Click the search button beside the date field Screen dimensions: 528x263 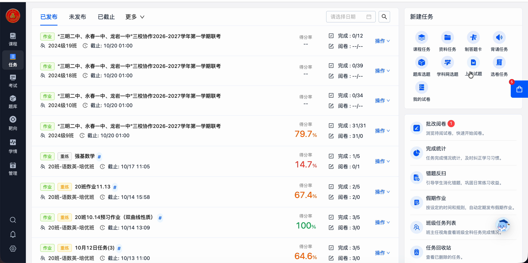pyautogui.click(x=384, y=17)
